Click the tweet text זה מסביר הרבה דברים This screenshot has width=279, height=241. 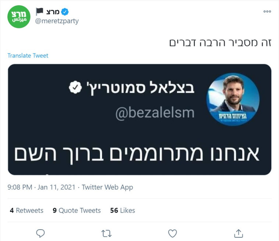[220, 42]
